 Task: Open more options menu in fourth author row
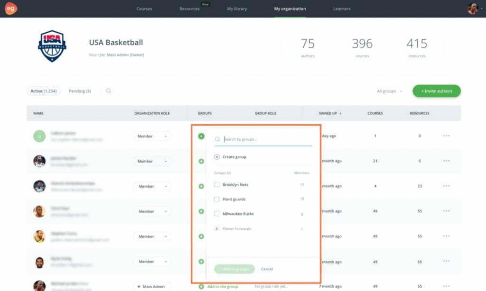[x=446, y=211]
